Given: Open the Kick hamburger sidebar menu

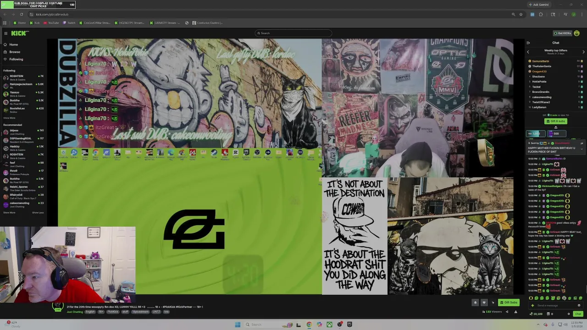Looking at the screenshot, I should click(6, 33).
